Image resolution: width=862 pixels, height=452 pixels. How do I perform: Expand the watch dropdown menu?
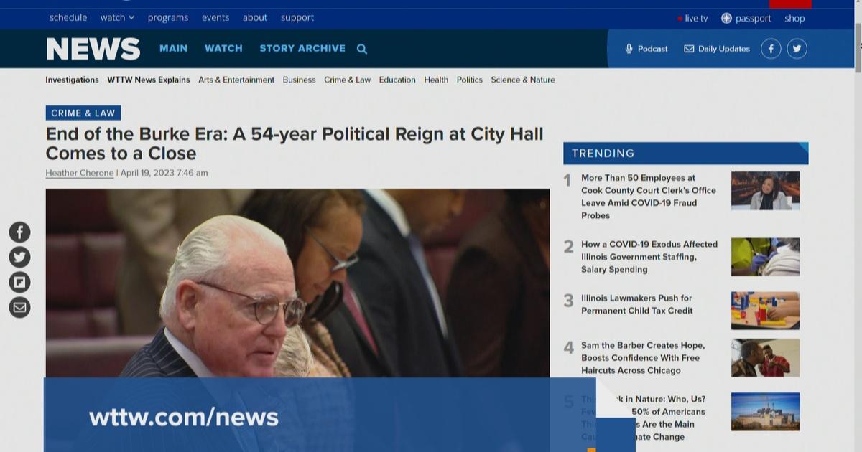point(116,17)
